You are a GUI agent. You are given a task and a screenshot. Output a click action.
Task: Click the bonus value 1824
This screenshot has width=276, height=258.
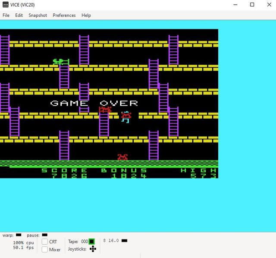(x=129, y=176)
